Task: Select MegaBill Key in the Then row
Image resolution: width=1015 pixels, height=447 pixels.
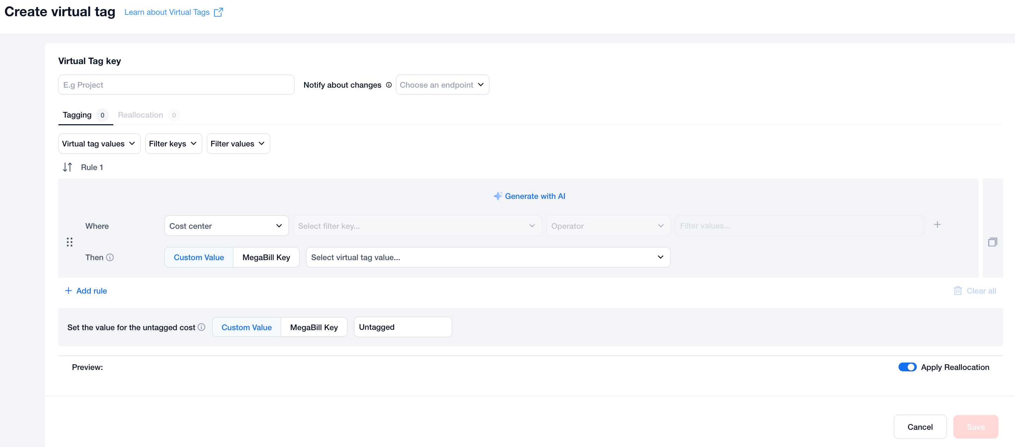Action: click(x=266, y=257)
